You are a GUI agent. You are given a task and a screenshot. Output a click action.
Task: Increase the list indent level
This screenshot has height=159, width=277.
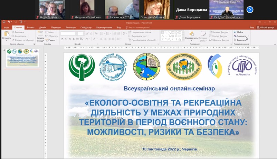[x=118, y=33]
